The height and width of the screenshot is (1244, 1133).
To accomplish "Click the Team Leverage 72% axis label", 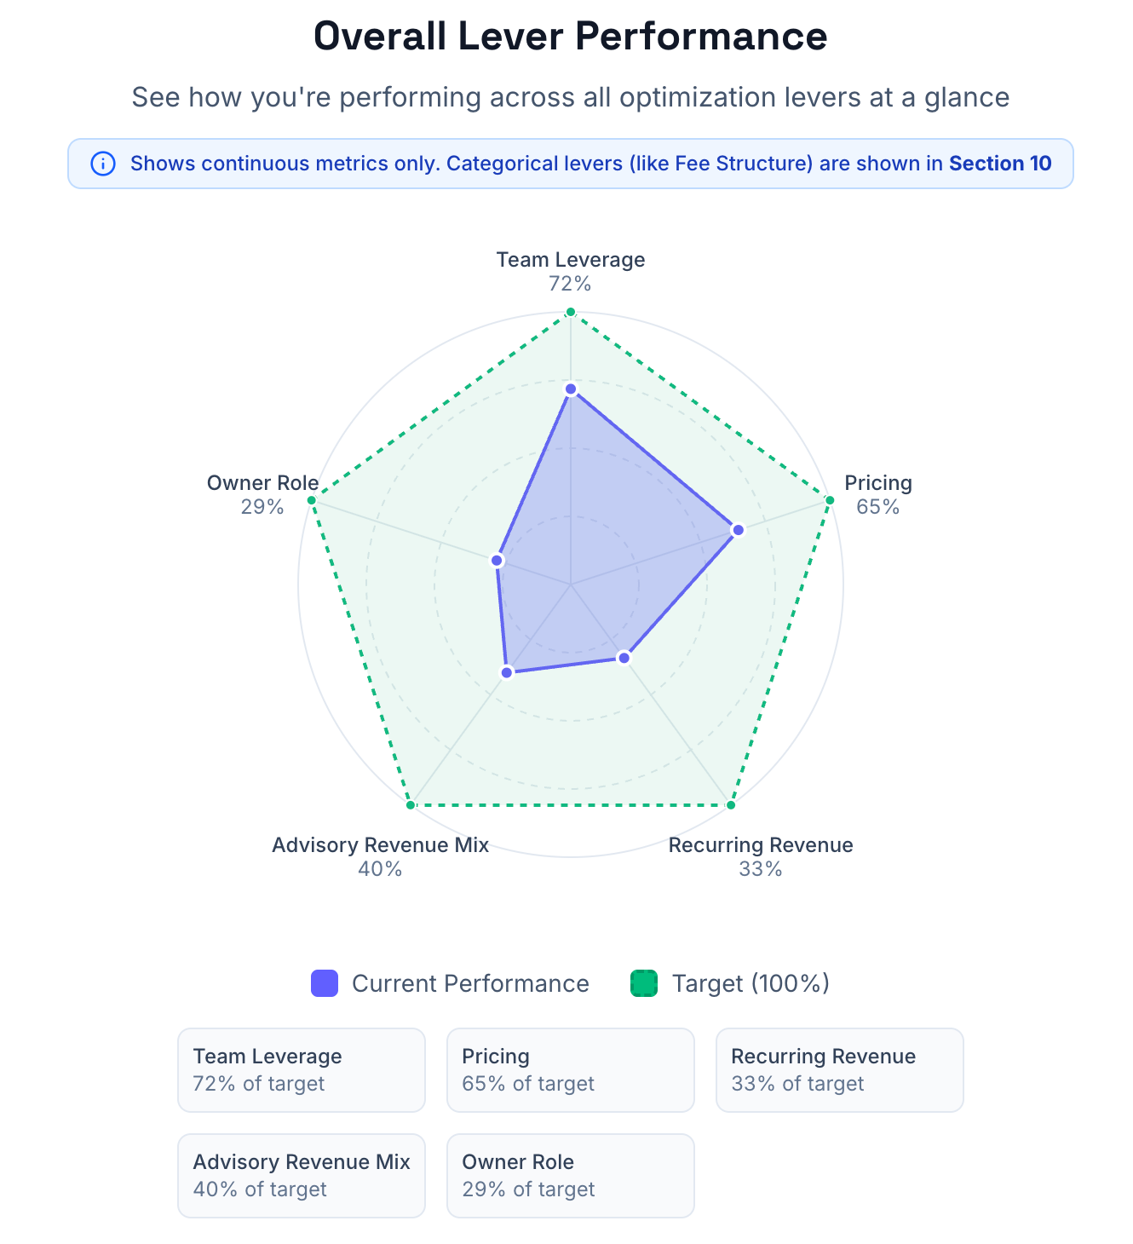I will (x=571, y=271).
